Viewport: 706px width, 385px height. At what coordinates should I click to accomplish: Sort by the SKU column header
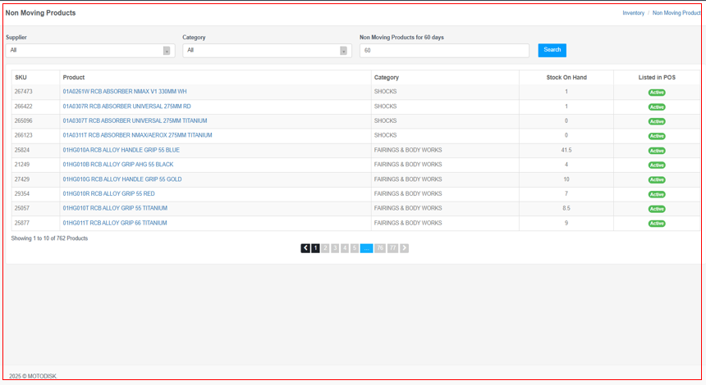point(21,78)
